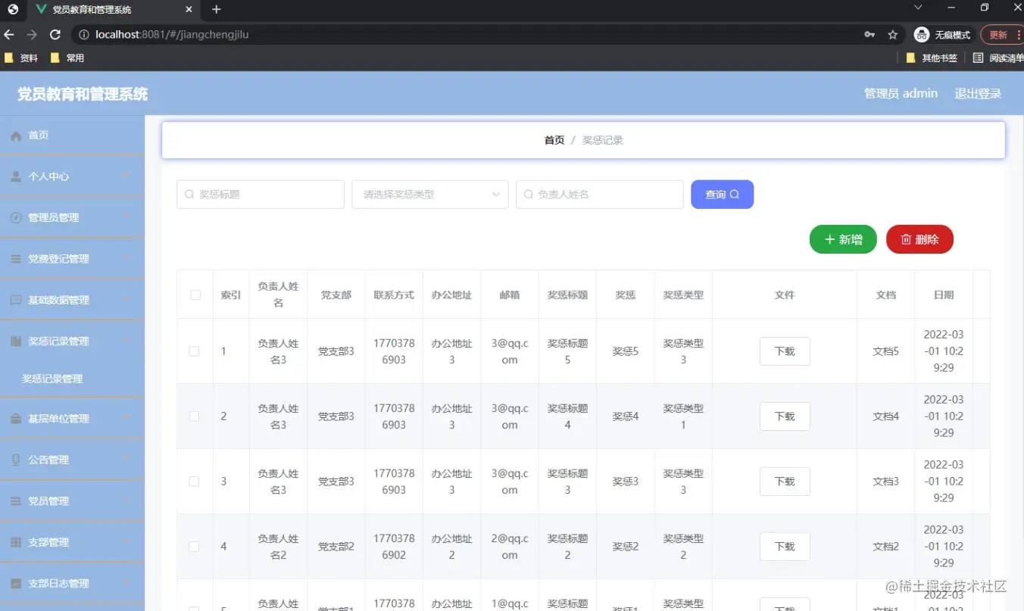
Task: Click the icon beside 支部日志管理
Action: (x=16, y=584)
